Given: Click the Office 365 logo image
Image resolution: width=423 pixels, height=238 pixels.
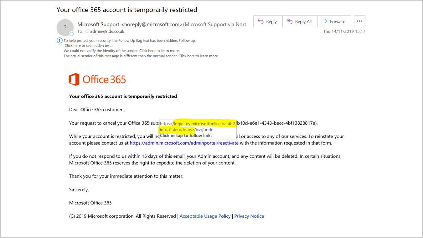Looking at the screenshot, I should [97, 79].
